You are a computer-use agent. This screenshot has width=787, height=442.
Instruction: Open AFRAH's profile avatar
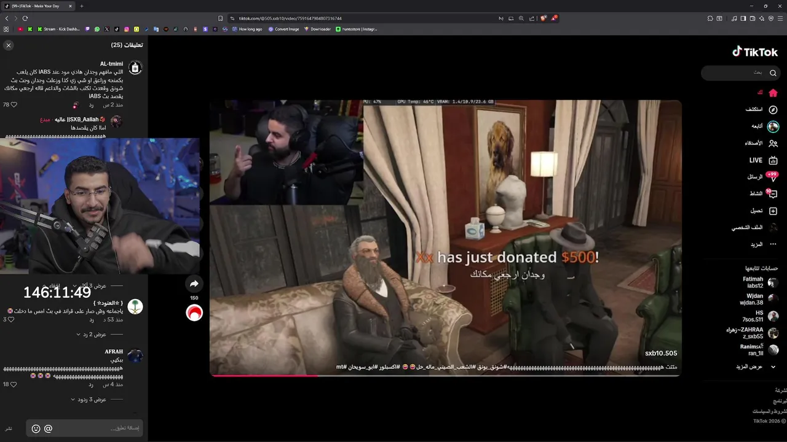135,356
